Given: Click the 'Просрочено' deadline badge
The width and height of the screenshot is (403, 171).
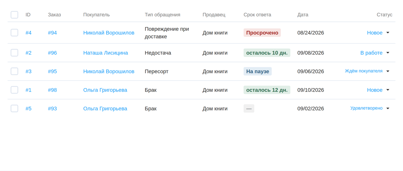Looking at the screenshot, I should tap(262, 33).
